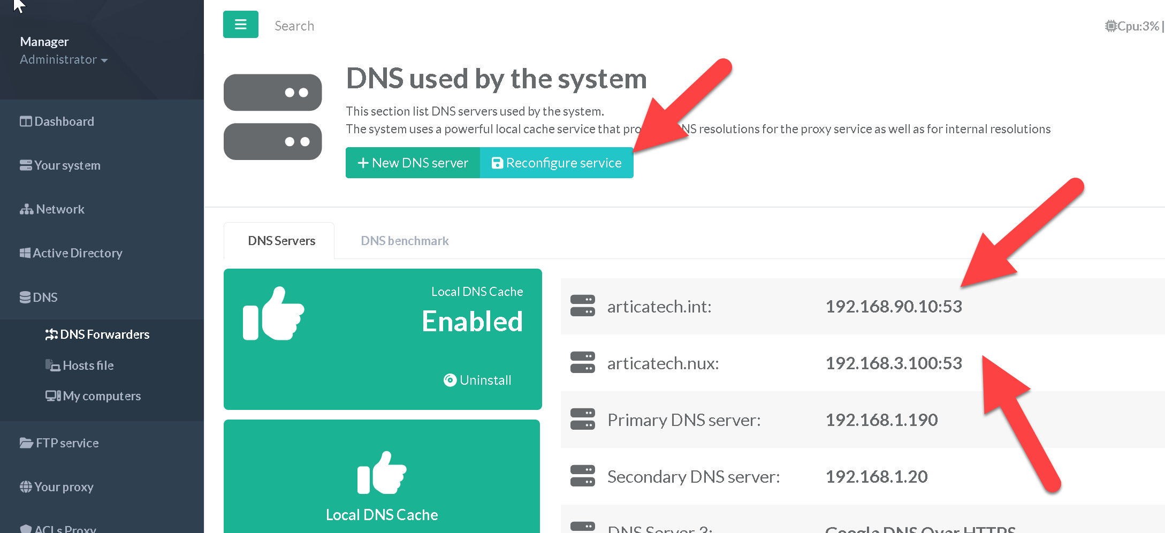Click the Your system server icon
This screenshot has height=533, width=1165.
tap(26, 165)
